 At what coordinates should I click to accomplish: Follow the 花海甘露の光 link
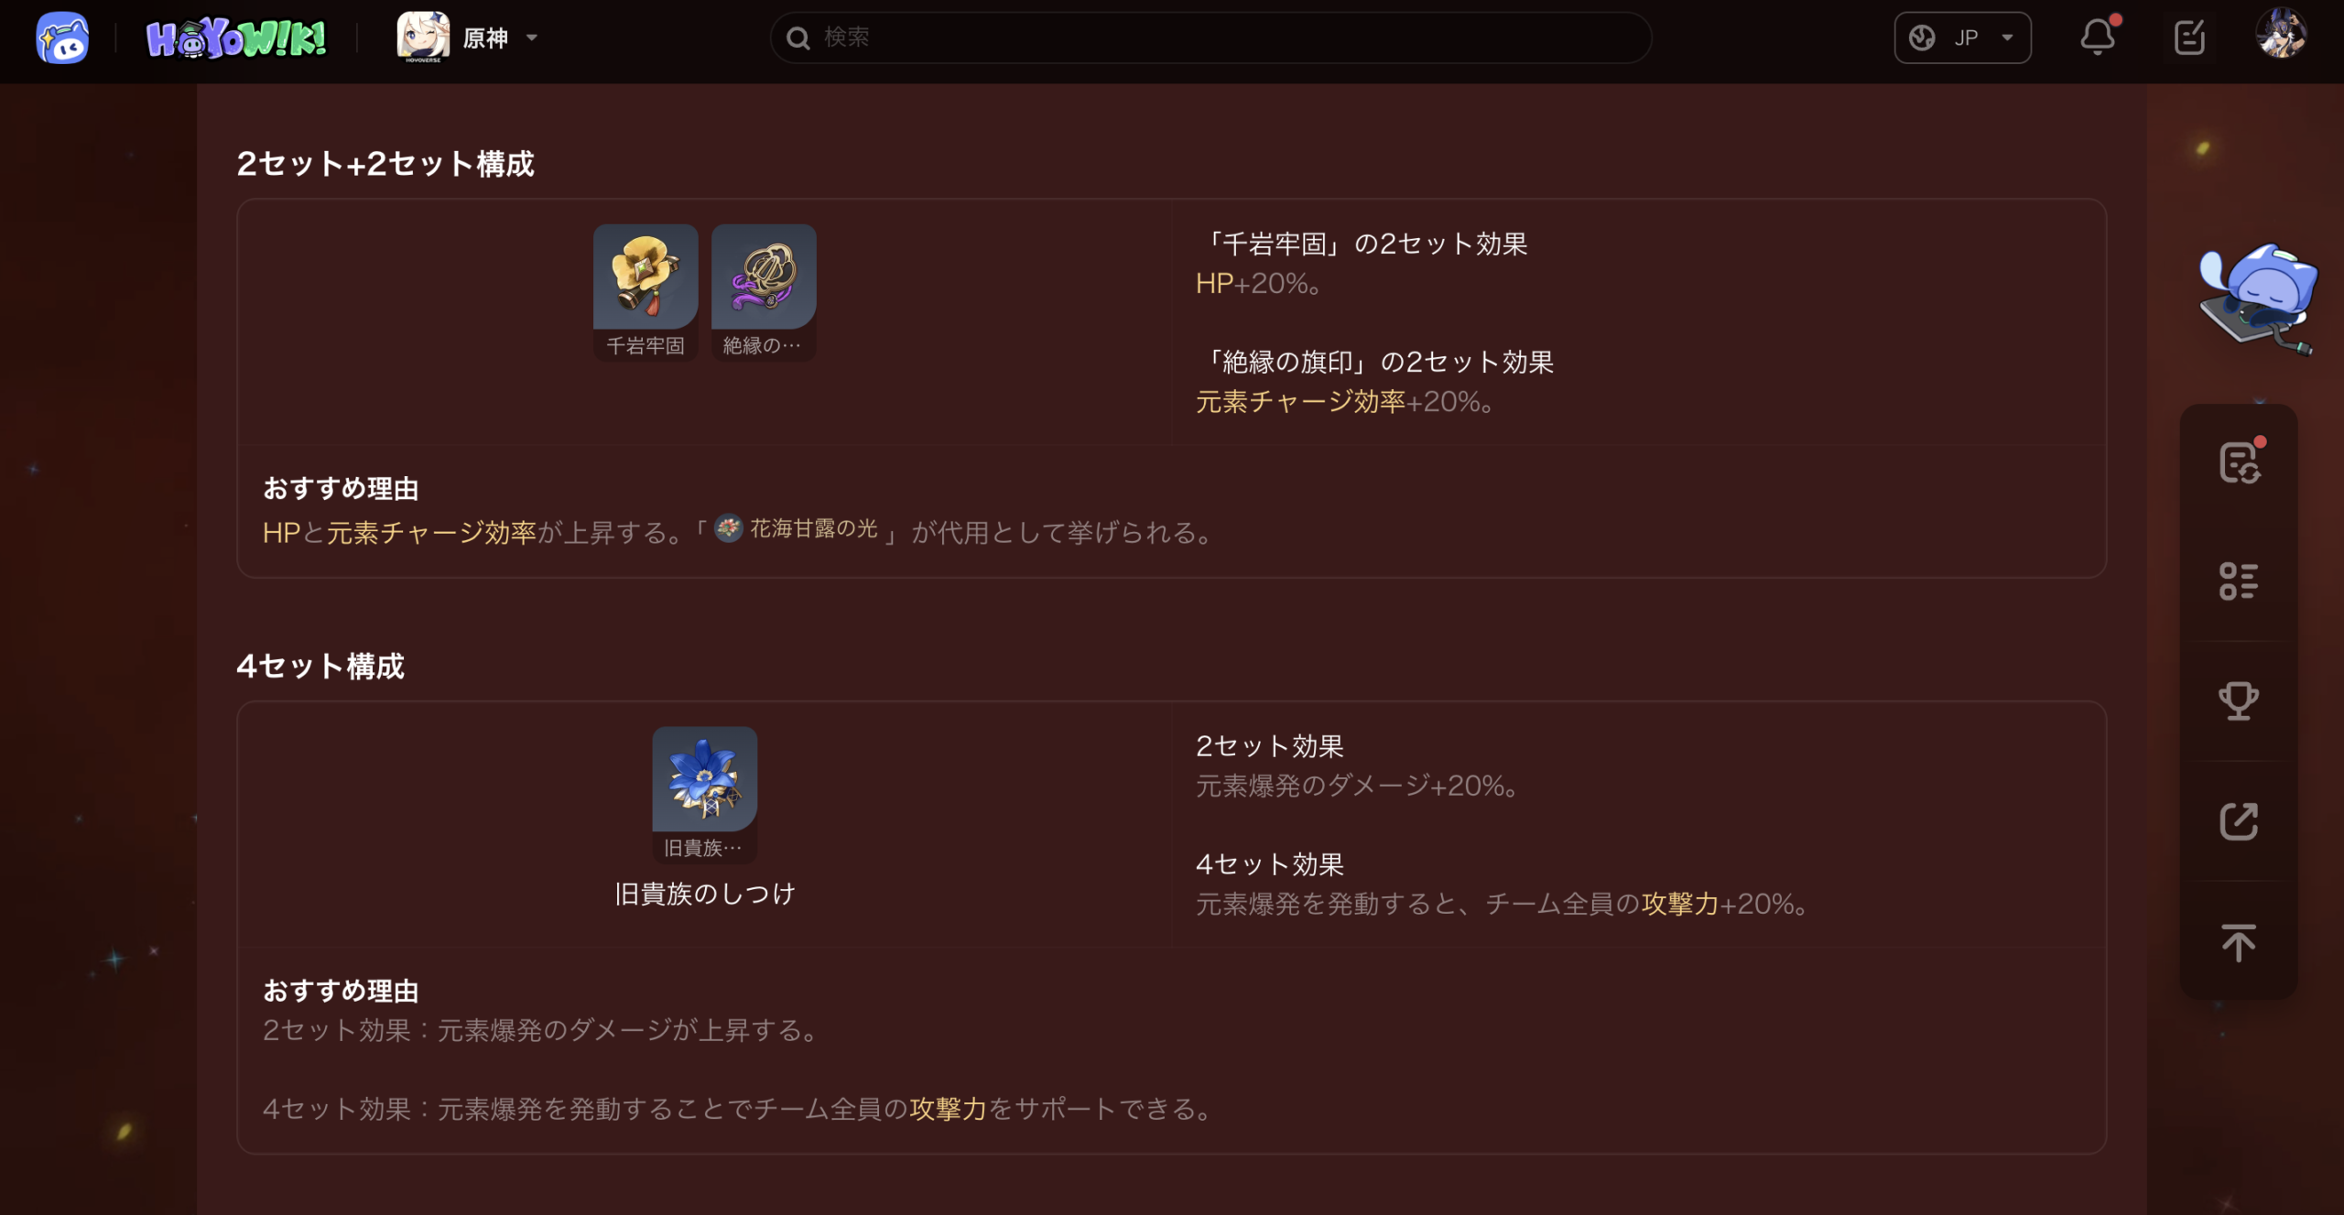[797, 529]
